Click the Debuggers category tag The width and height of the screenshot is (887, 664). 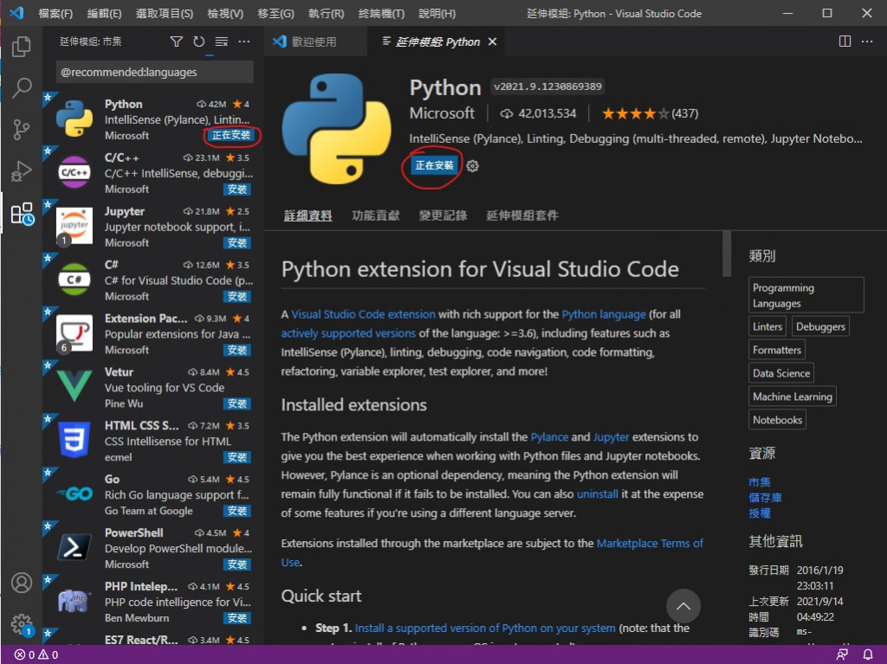pos(820,327)
